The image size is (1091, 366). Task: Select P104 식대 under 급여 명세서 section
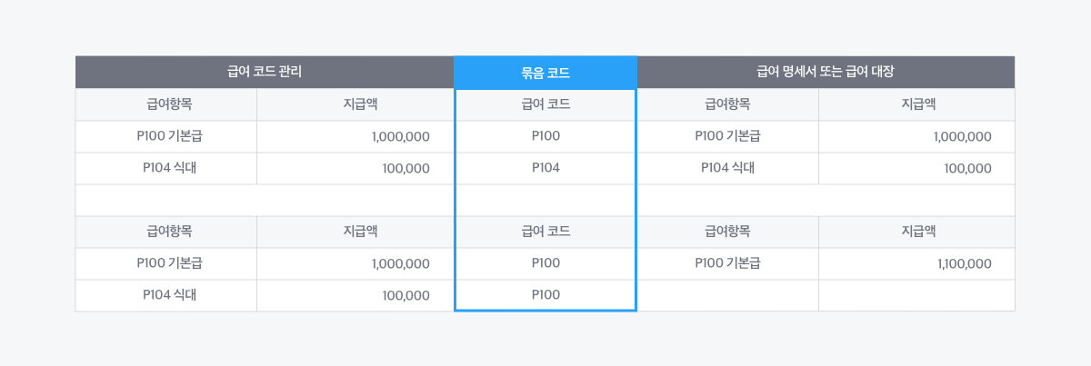(x=727, y=168)
